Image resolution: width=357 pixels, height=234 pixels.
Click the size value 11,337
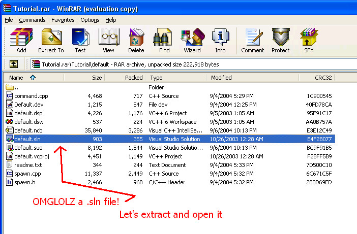tap(94, 174)
